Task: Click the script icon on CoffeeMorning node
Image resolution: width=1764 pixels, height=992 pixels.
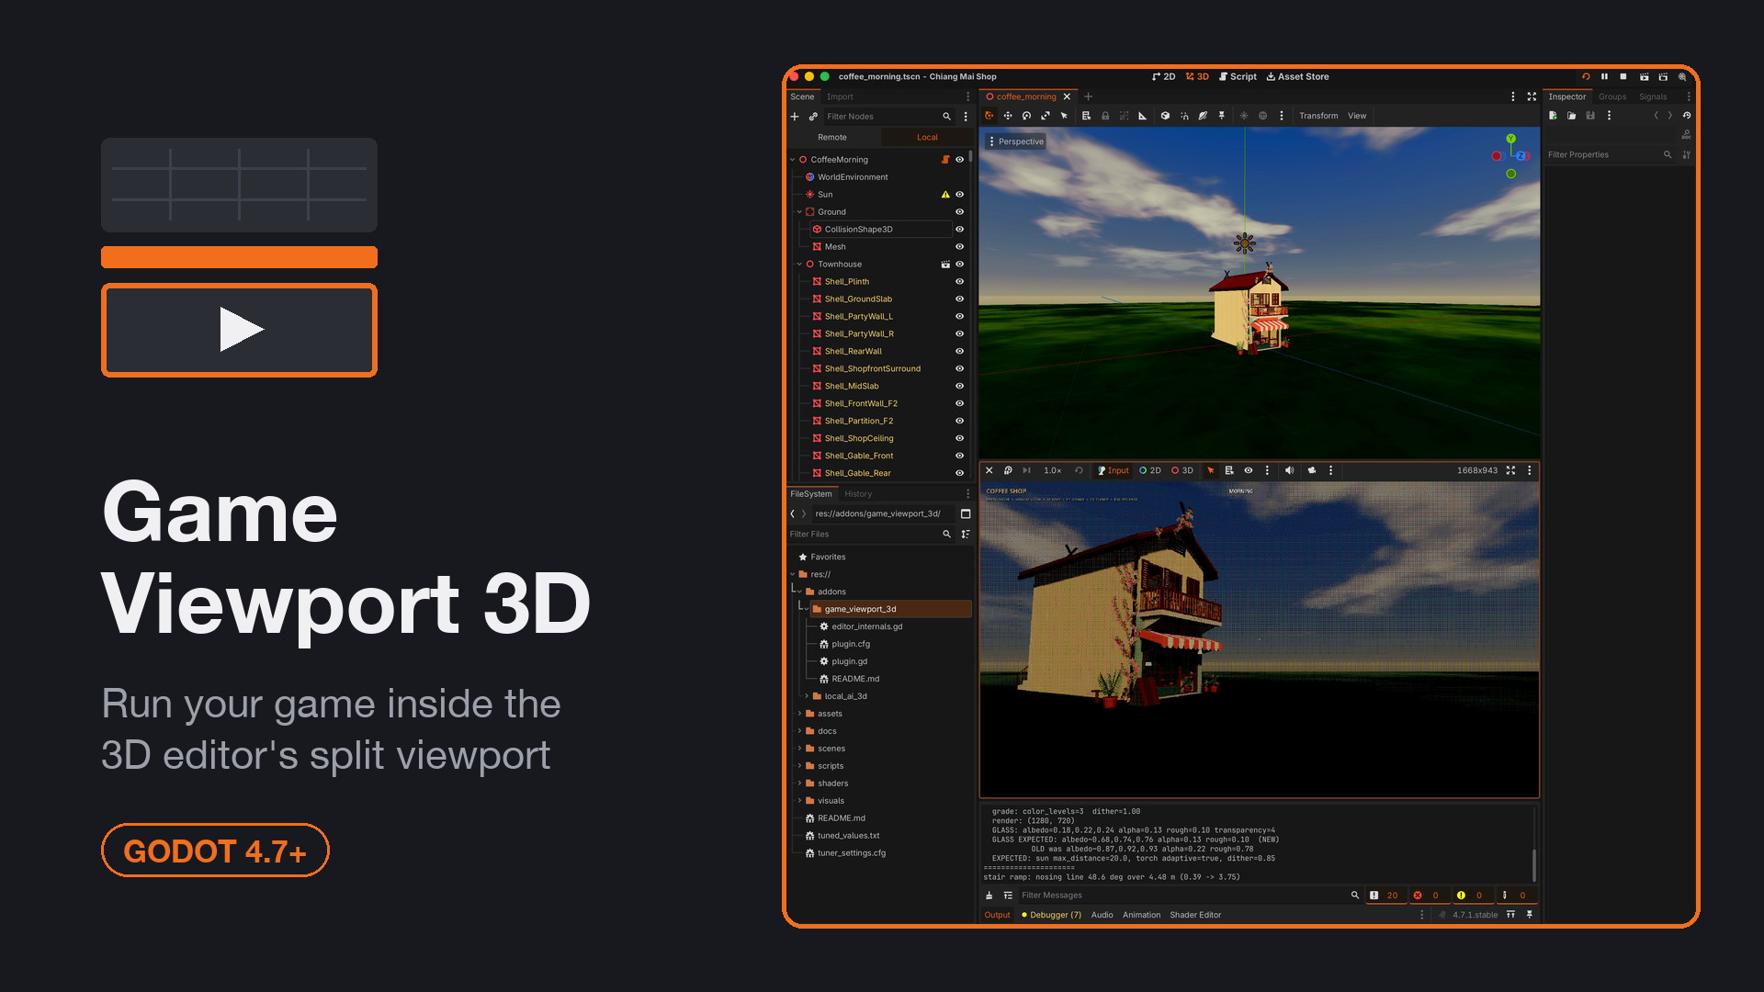Action: (x=944, y=160)
